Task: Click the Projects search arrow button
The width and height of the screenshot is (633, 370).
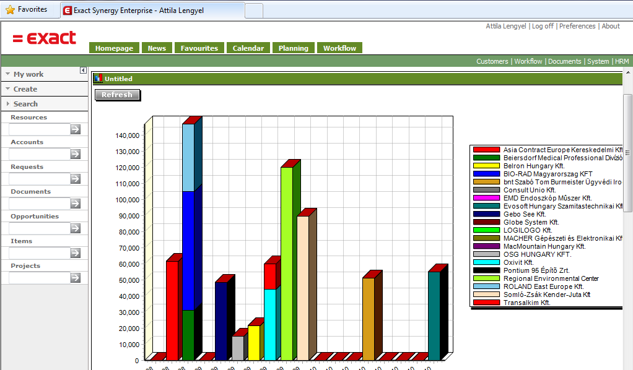Action: (76, 278)
